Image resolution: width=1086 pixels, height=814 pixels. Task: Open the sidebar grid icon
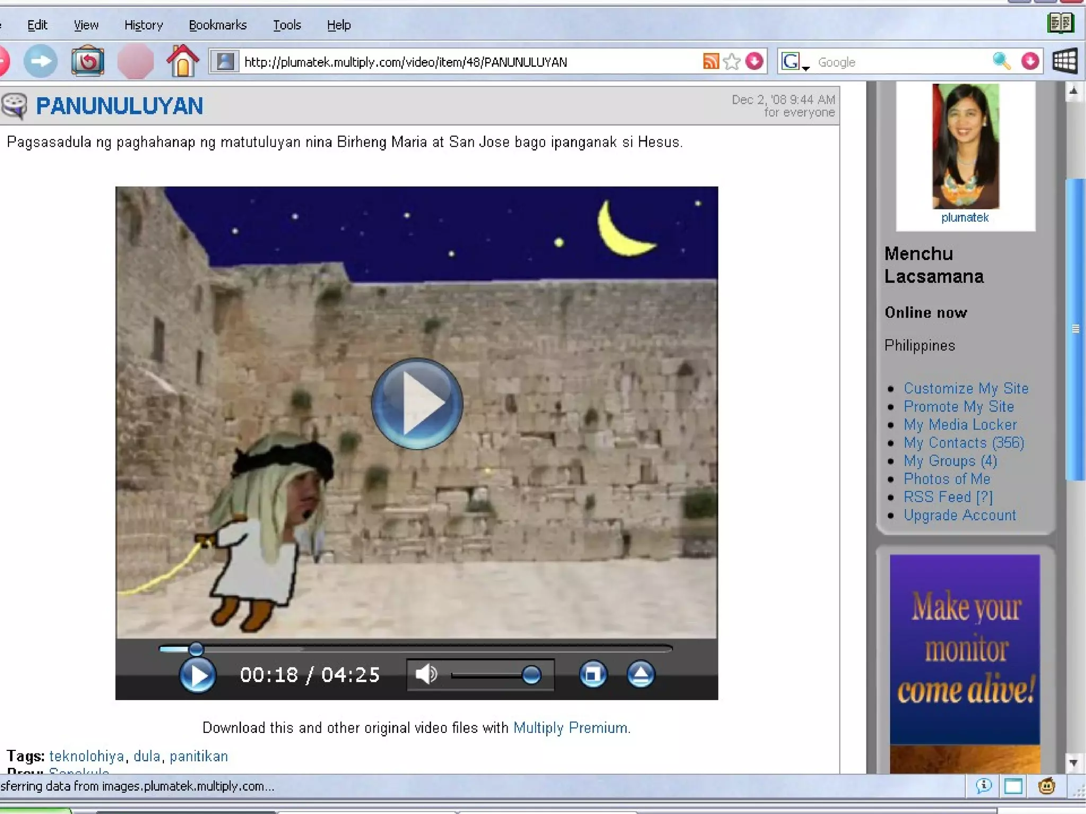1065,62
